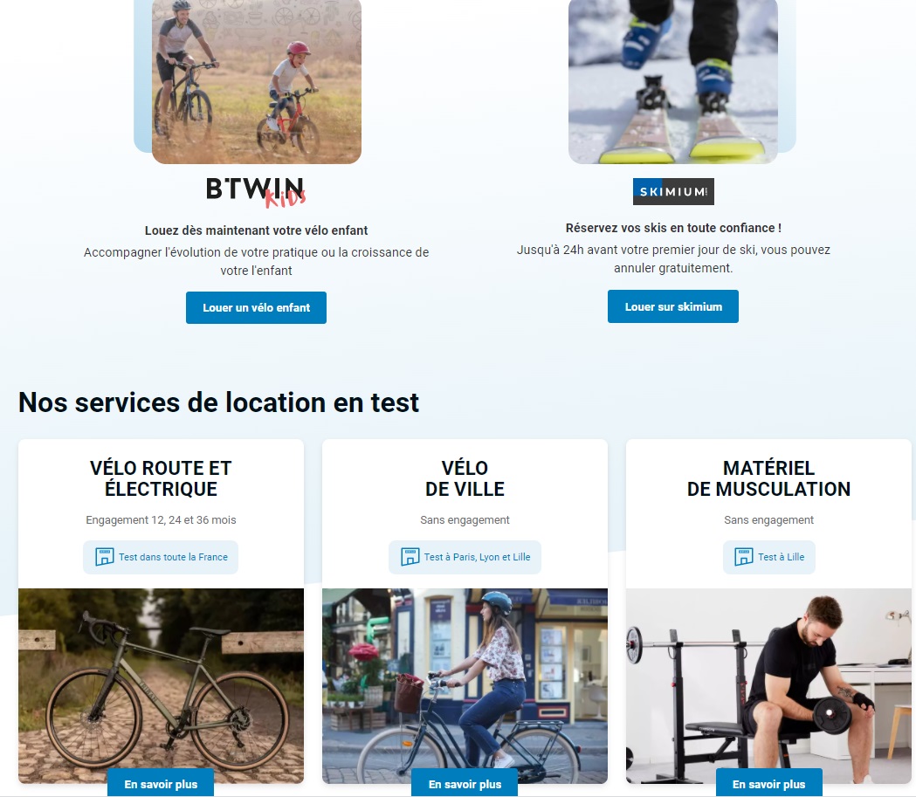
Task: Click the store icon beside 'Test à Lille'
Action: tap(744, 556)
